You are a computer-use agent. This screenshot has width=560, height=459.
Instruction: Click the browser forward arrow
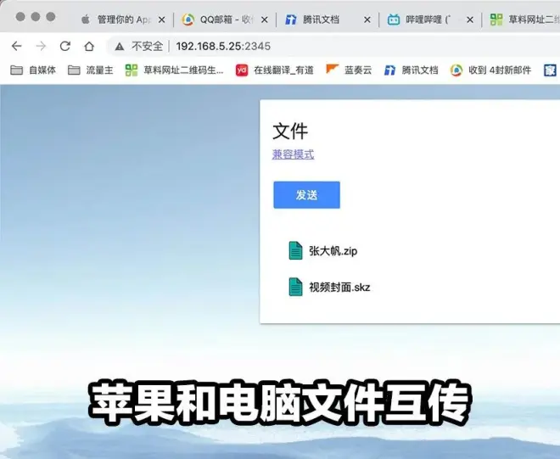pyautogui.click(x=41, y=46)
